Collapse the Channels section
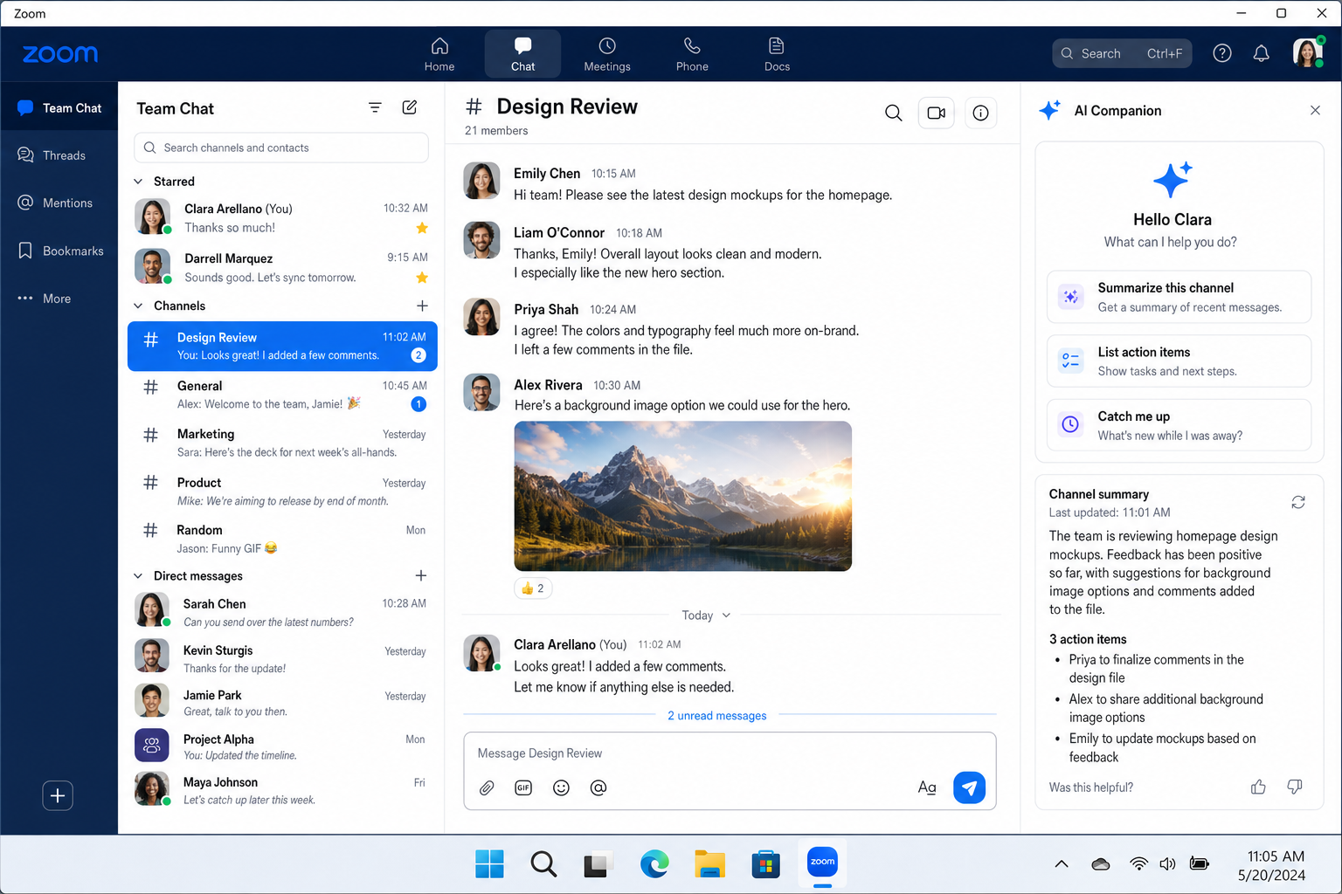Viewport: 1342px width, 894px height. click(138, 306)
